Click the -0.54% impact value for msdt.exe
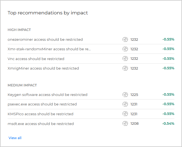The height and width of the screenshot is (147, 182). point(168,124)
